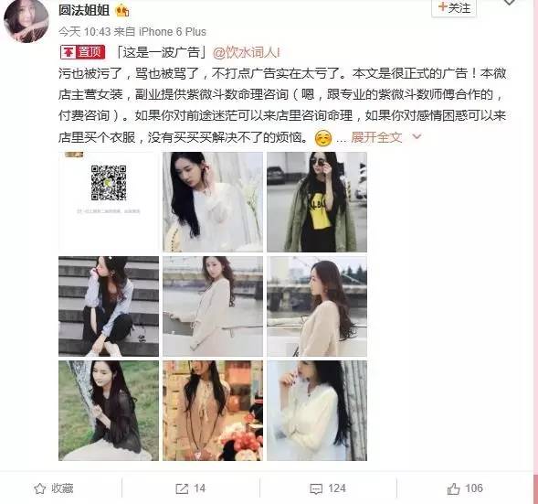This screenshot has height=504, width=538.
Task: Click the 圆法姐姐 profile avatar
Action: (26, 21)
